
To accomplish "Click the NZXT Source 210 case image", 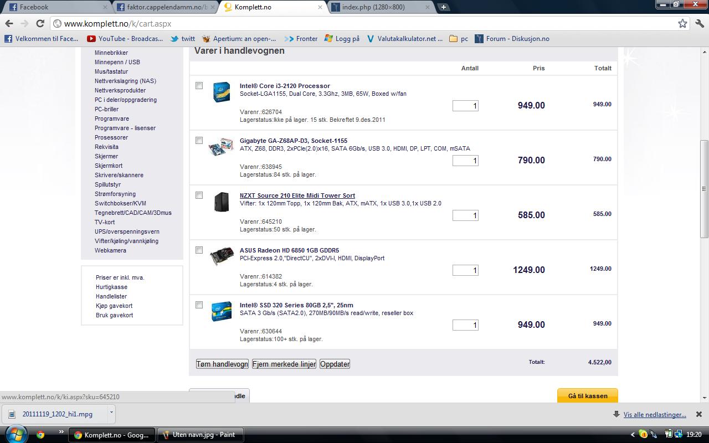I will 222,202.
